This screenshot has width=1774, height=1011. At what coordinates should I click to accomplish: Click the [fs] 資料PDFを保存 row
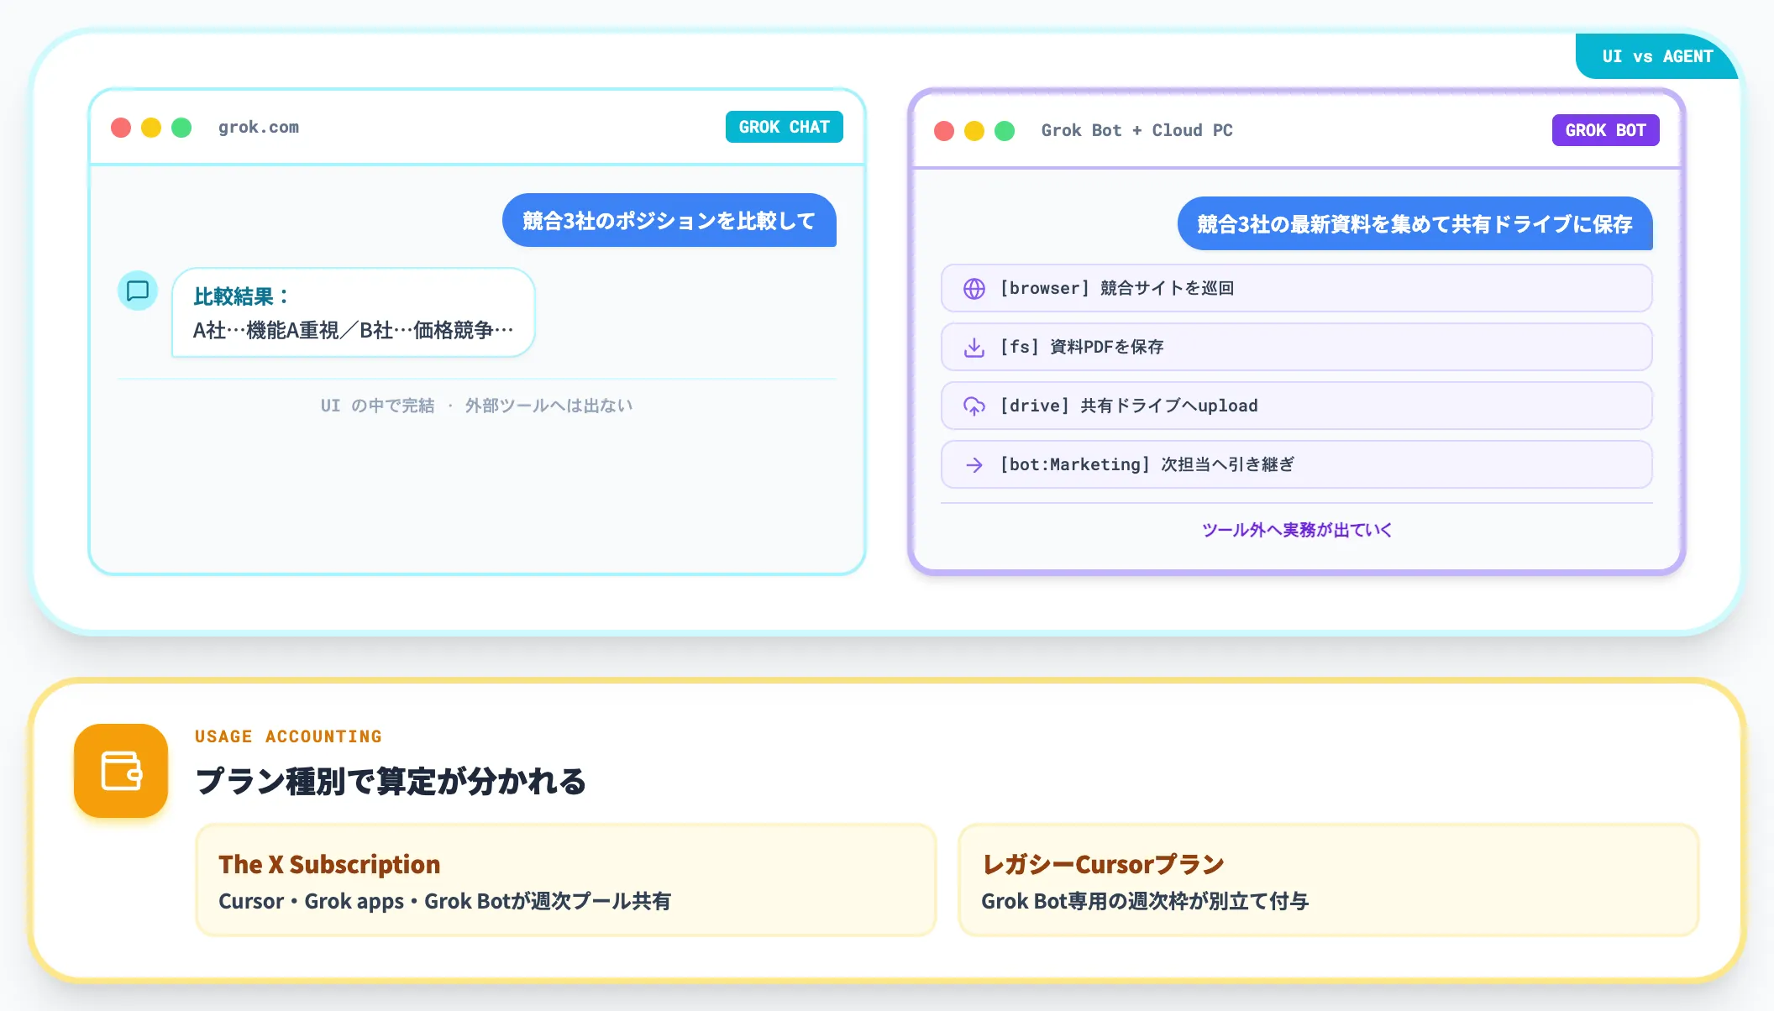pos(1297,348)
